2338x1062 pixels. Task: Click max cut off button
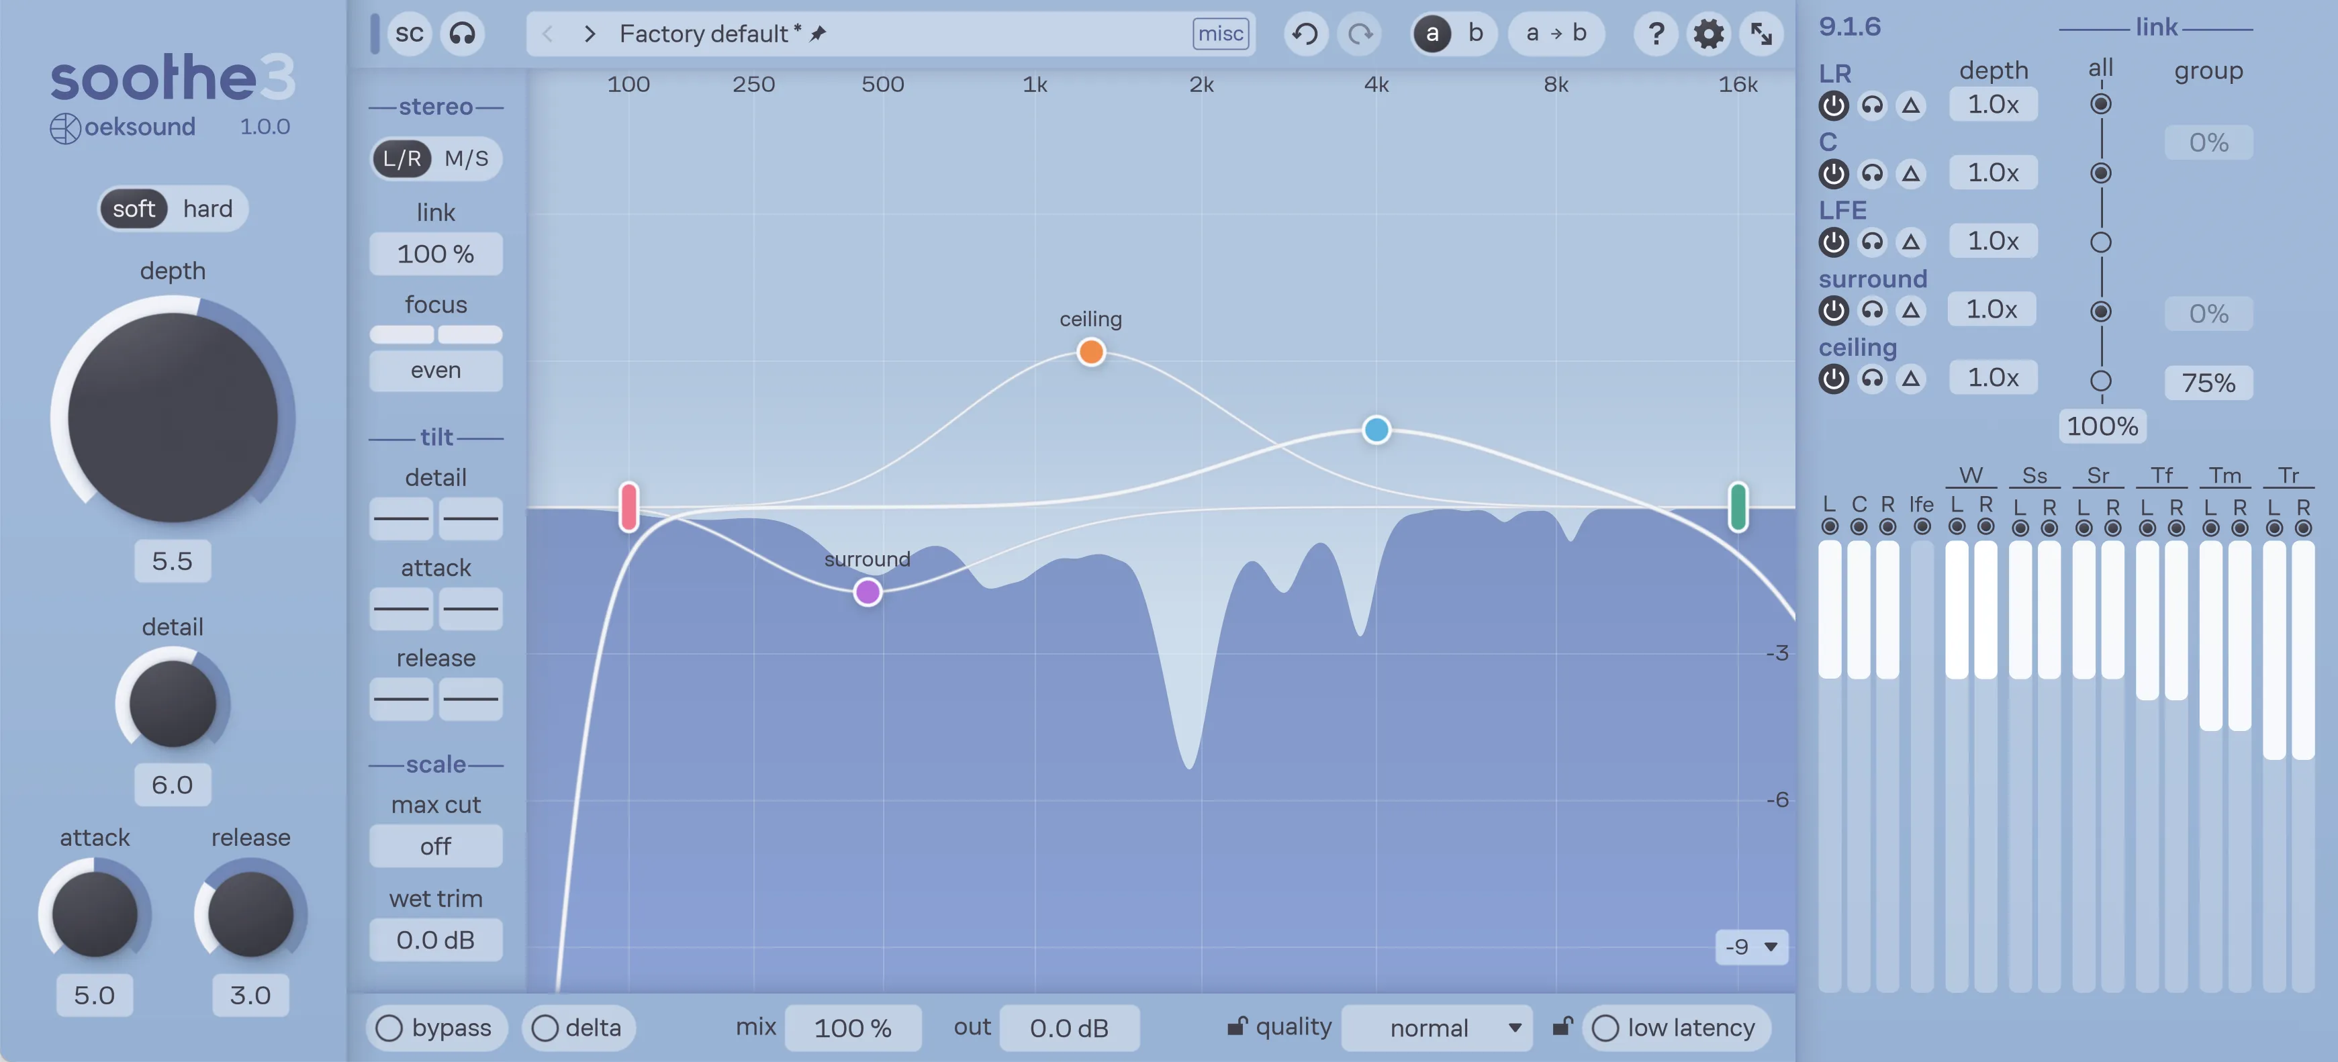click(436, 846)
